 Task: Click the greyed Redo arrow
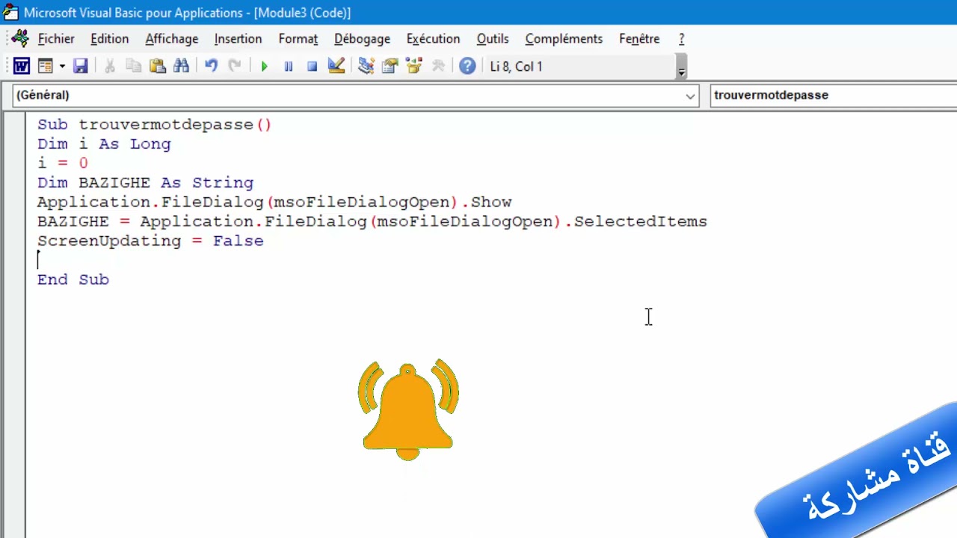(x=235, y=67)
